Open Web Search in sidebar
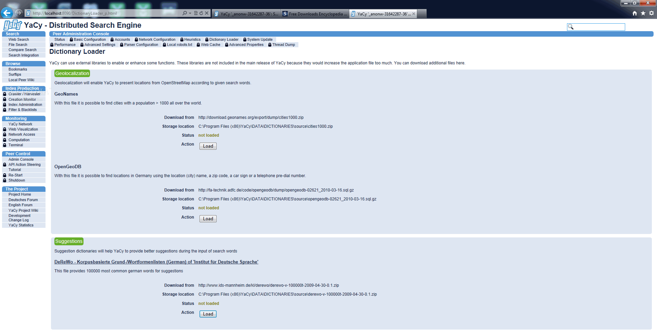The width and height of the screenshot is (657, 333). pos(19,39)
